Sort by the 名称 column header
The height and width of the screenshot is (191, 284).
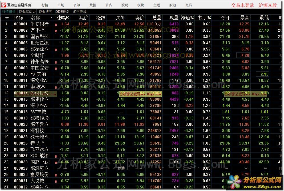[x=35, y=18]
